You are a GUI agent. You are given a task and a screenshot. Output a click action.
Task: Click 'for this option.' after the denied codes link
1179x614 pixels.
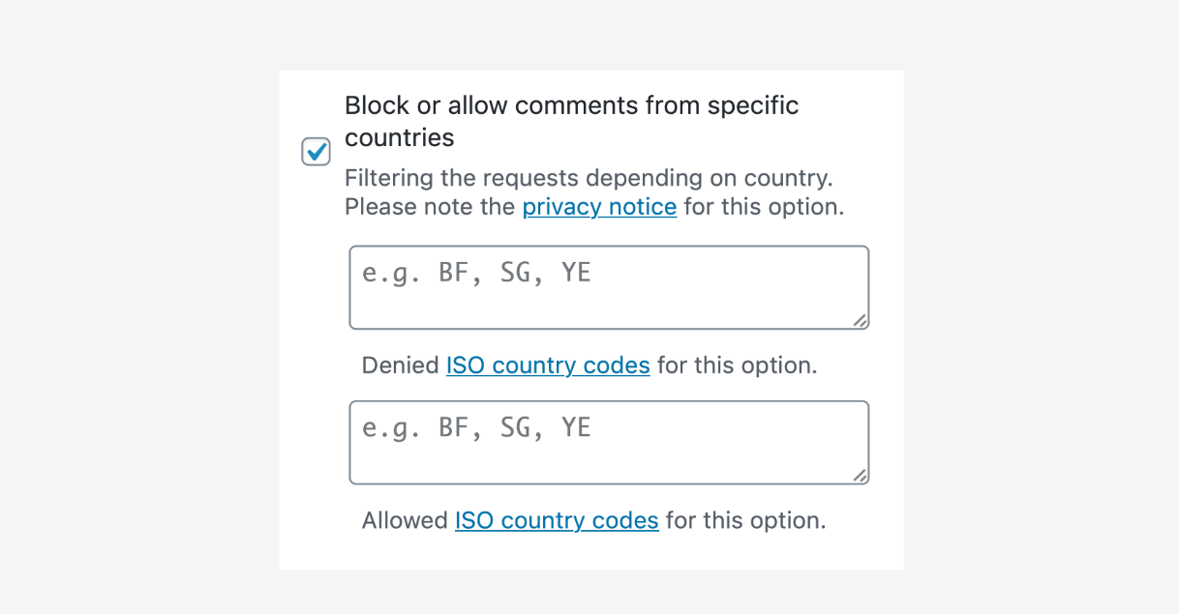(738, 365)
